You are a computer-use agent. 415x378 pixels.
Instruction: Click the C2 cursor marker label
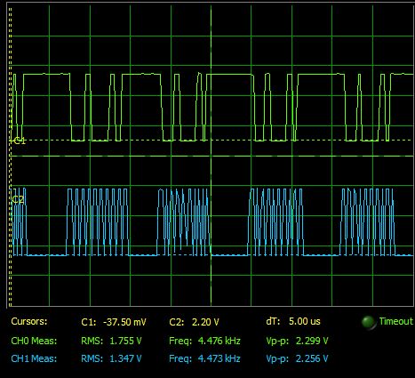[17, 200]
